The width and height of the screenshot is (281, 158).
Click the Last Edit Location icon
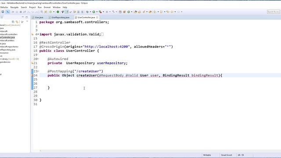pos(168,12)
